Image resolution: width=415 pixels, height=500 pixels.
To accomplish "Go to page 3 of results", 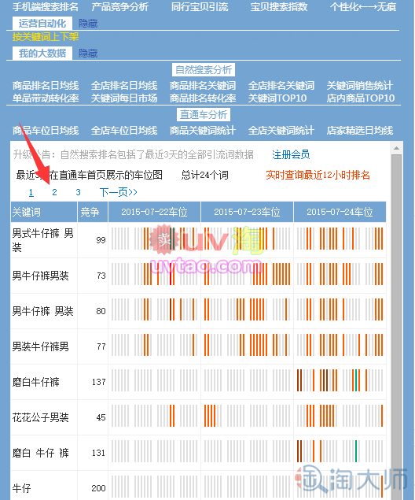I will click(78, 192).
